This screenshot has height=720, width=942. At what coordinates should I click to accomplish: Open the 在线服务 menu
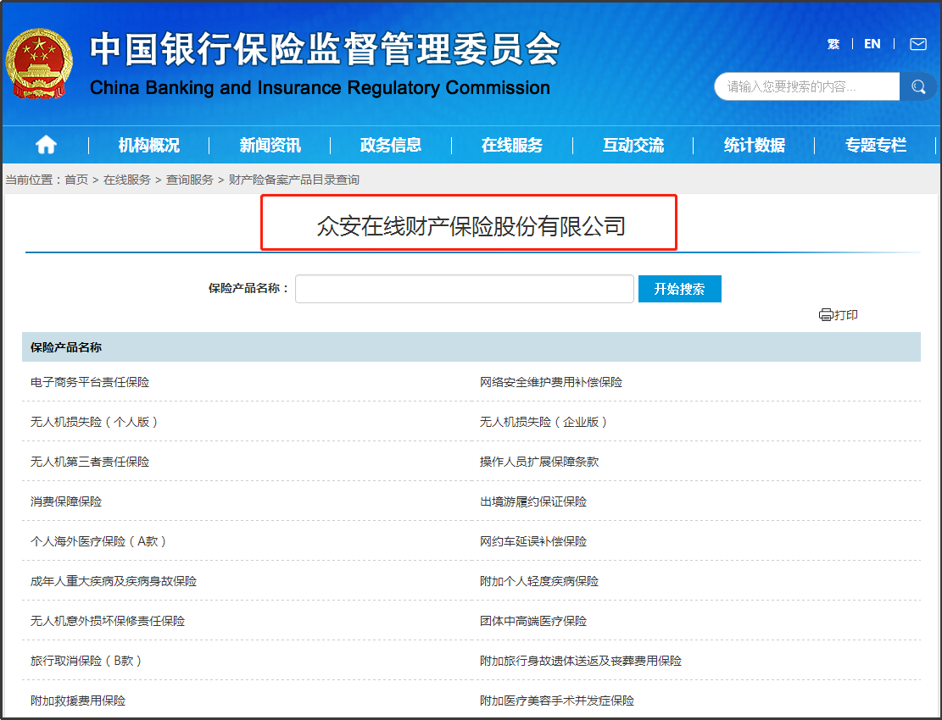click(512, 145)
